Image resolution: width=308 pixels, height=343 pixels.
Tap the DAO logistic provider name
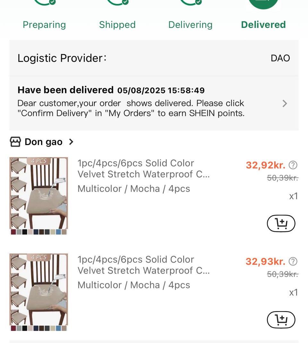pos(280,58)
